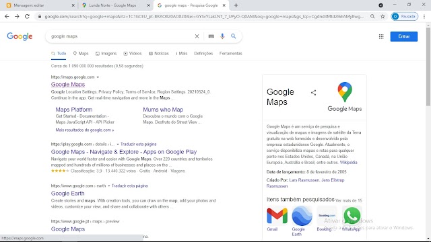Select the 'Tudo' search filter tab
431x242 pixels.
pos(59,54)
